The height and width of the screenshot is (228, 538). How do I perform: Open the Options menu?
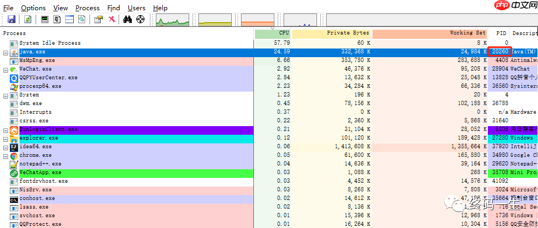coord(33,8)
